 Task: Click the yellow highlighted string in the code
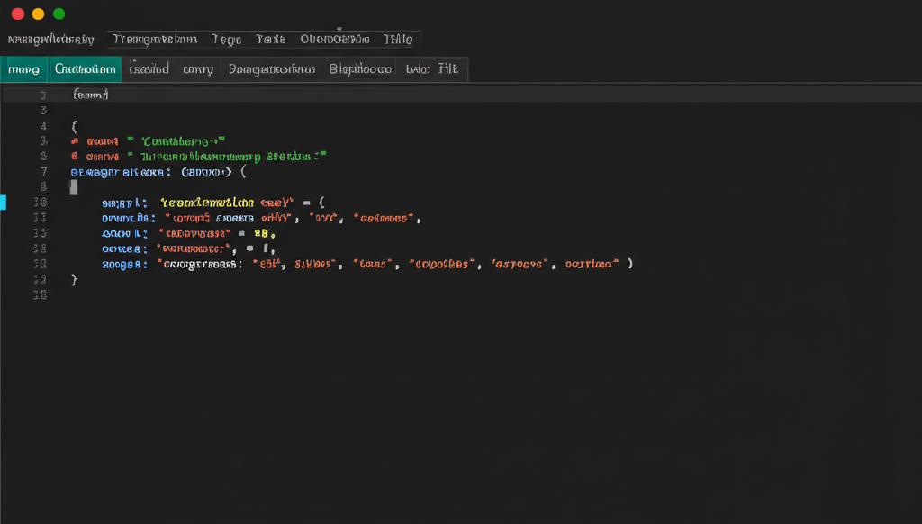(x=207, y=203)
